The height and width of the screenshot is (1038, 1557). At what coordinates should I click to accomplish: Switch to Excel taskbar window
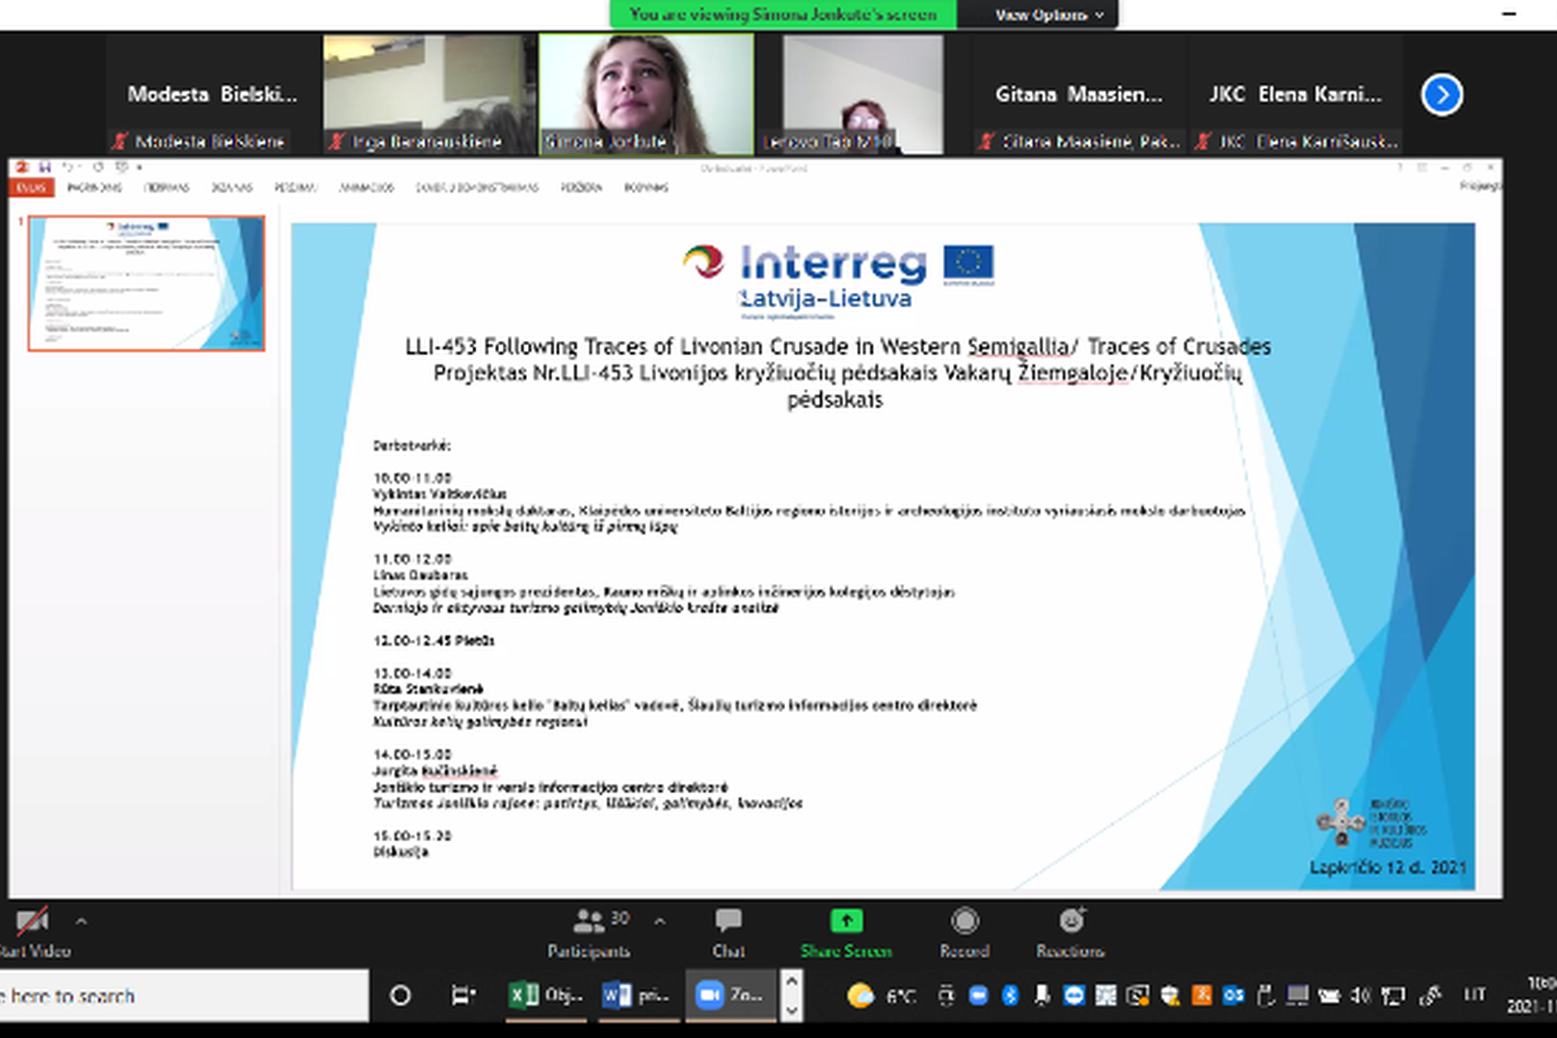point(546,996)
